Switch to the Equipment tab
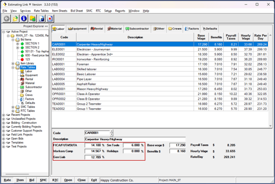Viewport: 275px width, 184px height. point(77,28)
